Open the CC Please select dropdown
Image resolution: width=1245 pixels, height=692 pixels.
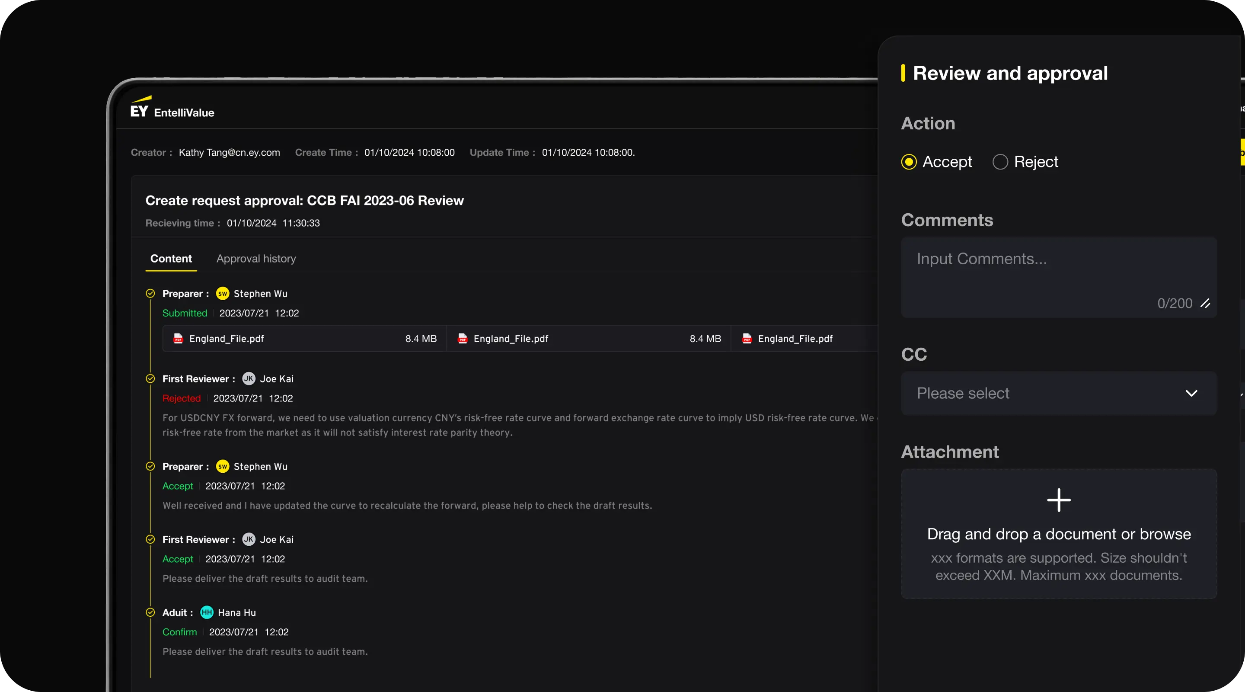tap(1058, 393)
